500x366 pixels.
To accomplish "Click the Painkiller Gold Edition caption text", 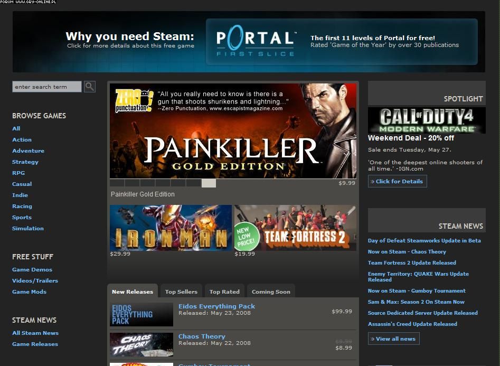I will (x=143, y=194).
